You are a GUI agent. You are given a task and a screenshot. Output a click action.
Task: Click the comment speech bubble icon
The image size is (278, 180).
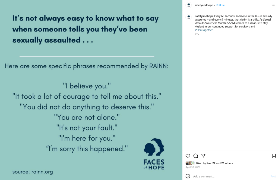tap(195, 156)
